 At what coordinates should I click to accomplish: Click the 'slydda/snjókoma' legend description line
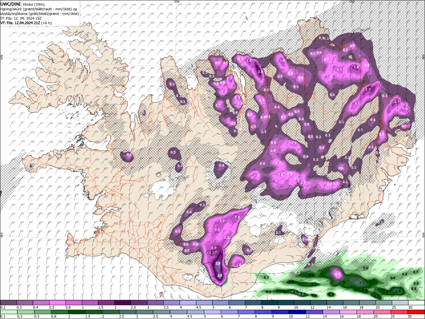[x=40, y=14]
